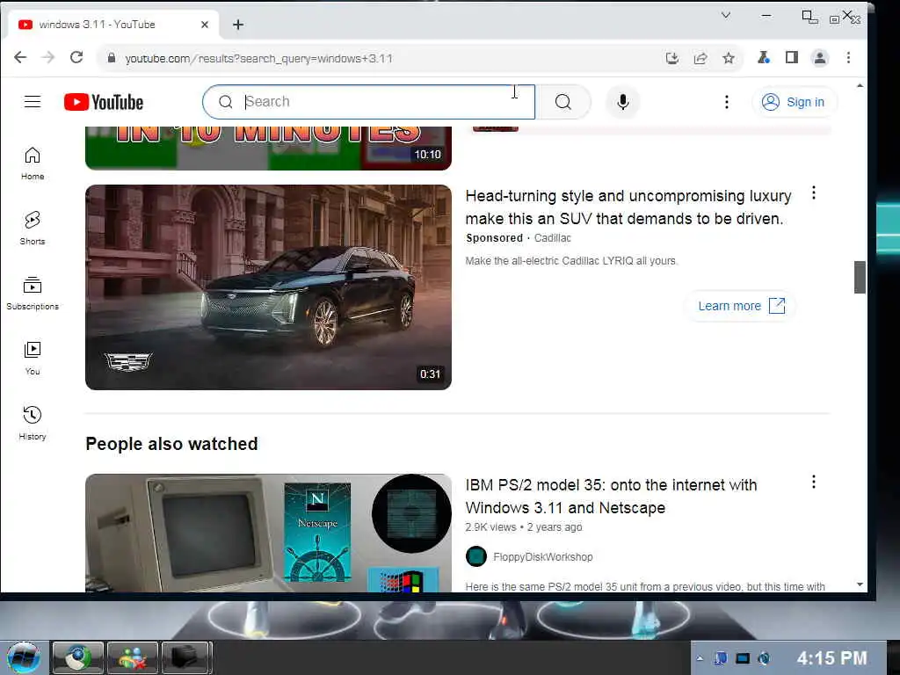Open more options for Cadillac ad
The height and width of the screenshot is (675, 900).
(x=813, y=192)
